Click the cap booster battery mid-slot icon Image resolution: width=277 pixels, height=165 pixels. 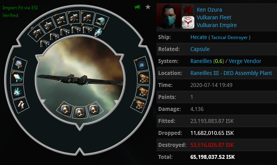point(21,105)
